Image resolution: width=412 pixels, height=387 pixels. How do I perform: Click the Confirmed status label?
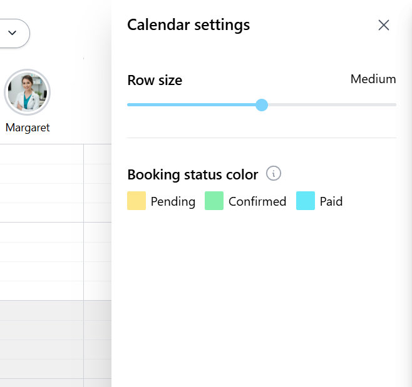[257, 202]
